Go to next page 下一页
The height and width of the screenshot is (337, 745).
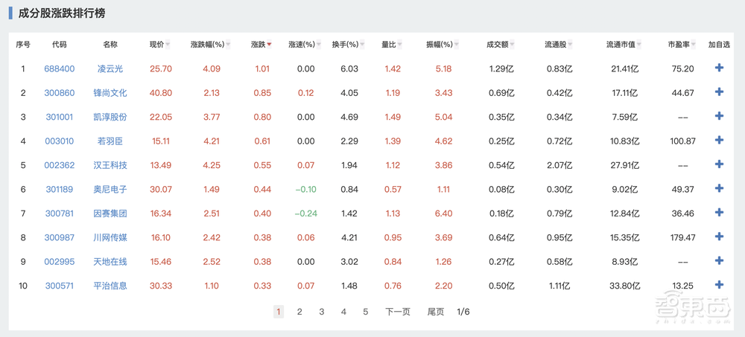coord(397,312)
